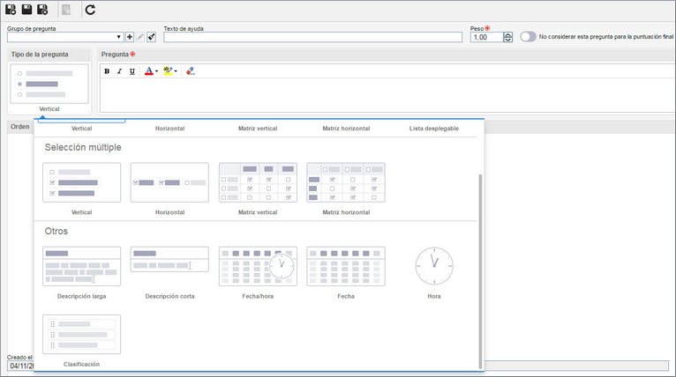The height and width of the screenshot is (377, 676).
Task: Decrease Peso with spinner down arrow
Action: point(508,40)
